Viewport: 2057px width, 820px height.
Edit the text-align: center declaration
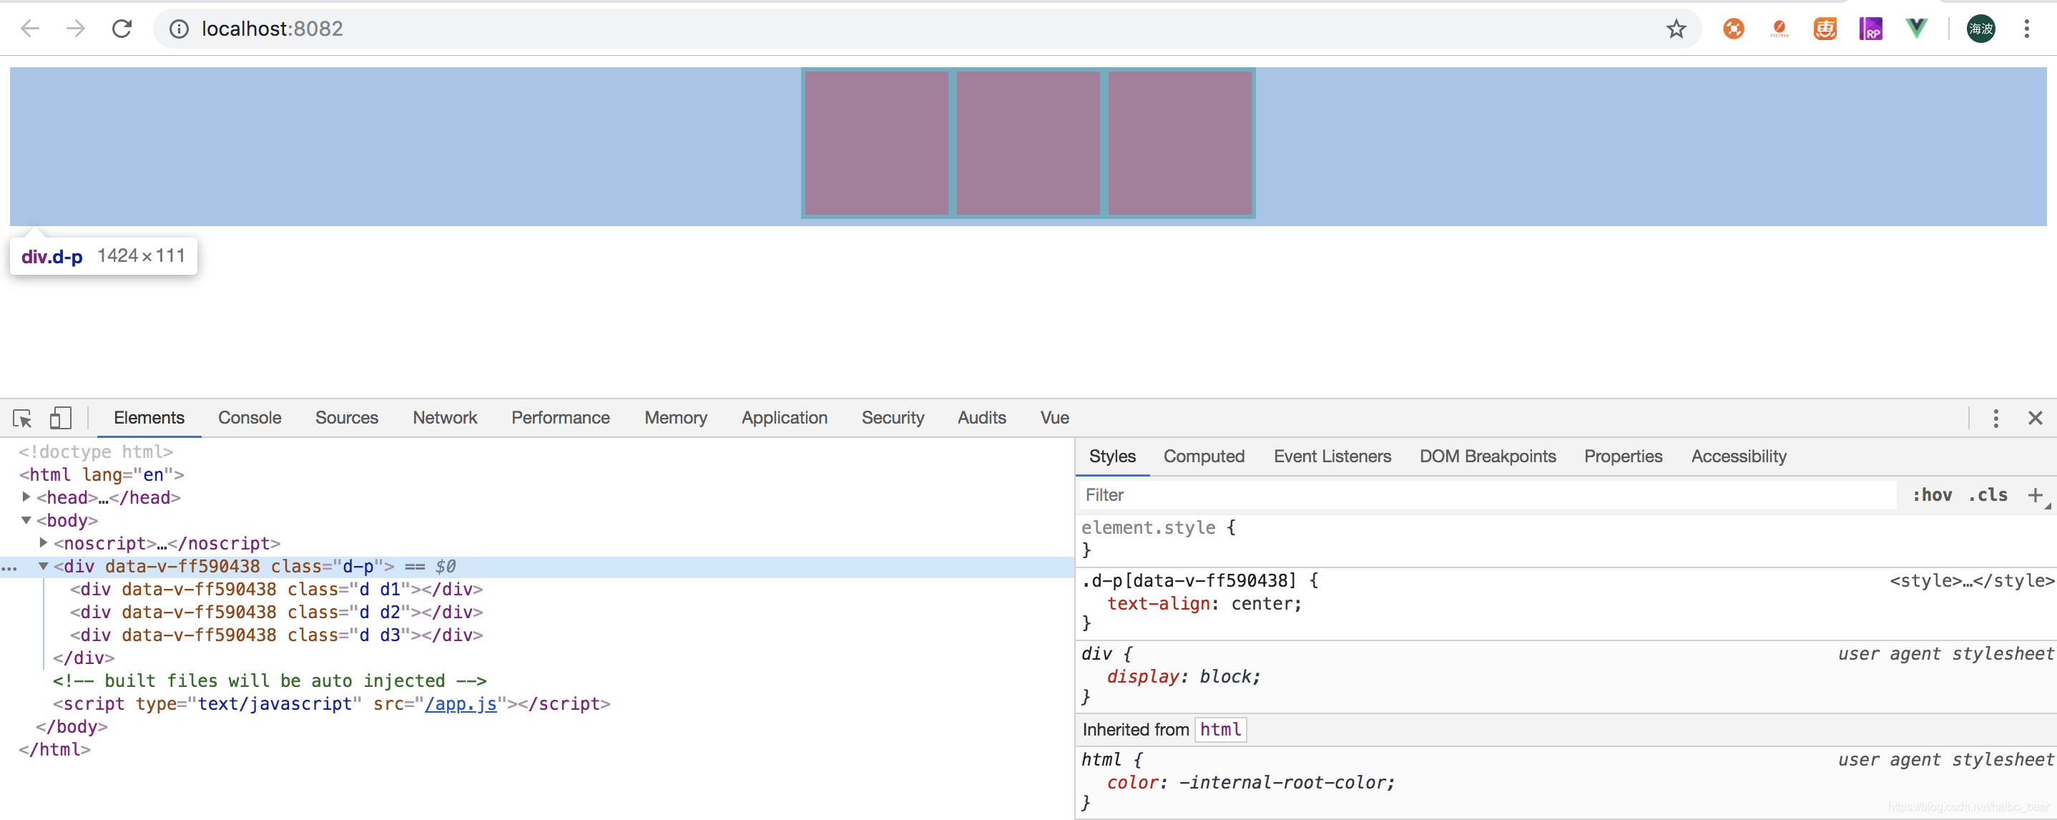coord(1204,604)
